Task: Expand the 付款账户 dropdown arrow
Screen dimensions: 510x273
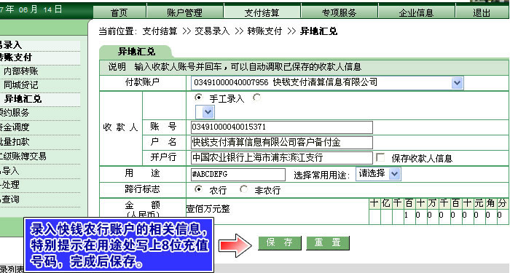Action: tap(457, 82)
